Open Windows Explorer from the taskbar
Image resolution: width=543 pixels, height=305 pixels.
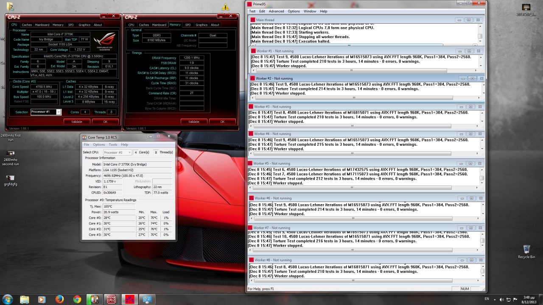(x=24, y=299)
